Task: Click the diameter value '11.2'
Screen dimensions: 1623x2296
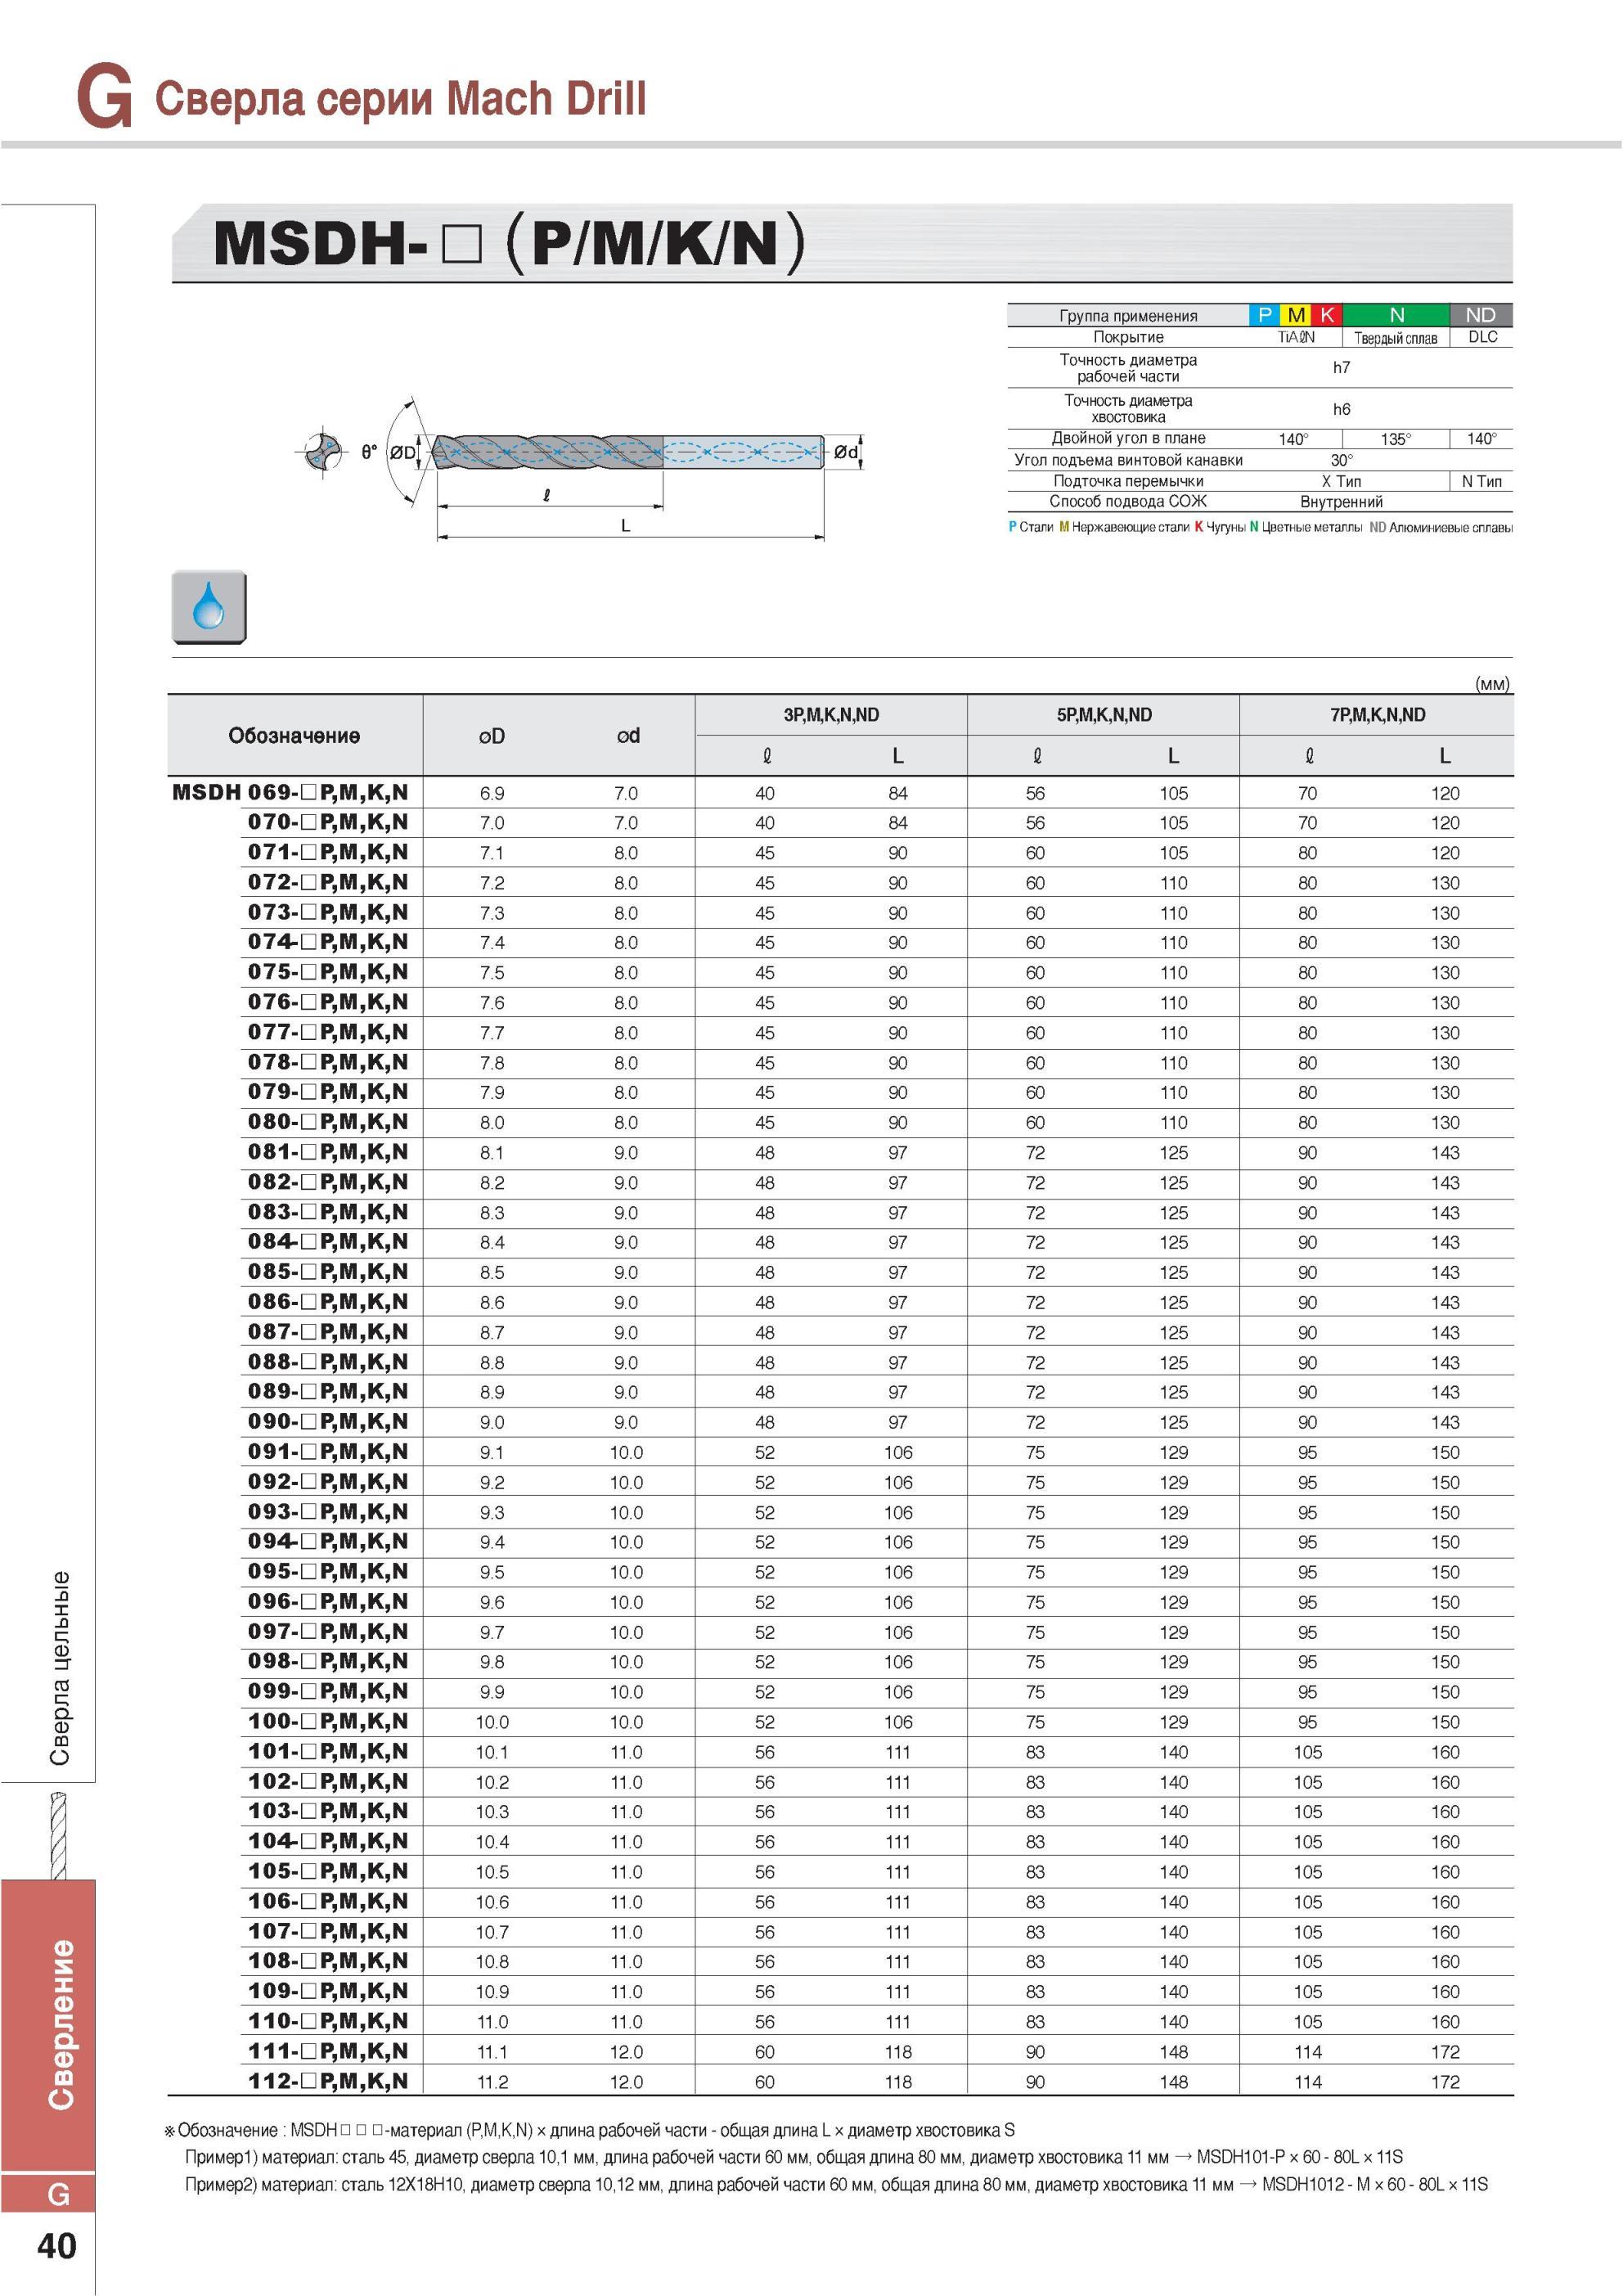Action: 492,2082
